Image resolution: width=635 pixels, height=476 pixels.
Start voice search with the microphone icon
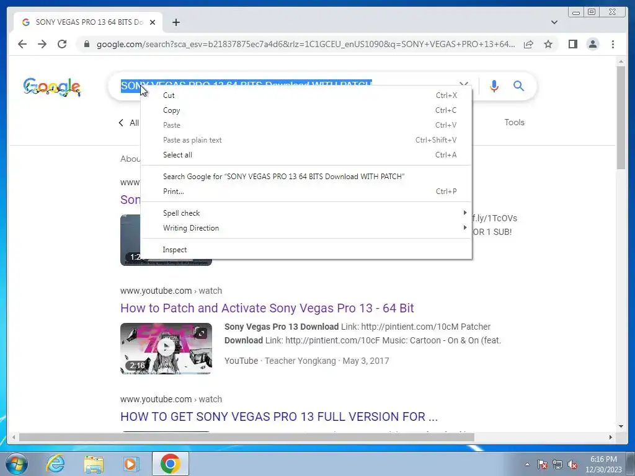(494, 86)
